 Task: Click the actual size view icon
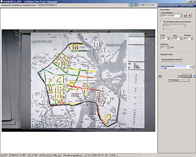[131, 5]
